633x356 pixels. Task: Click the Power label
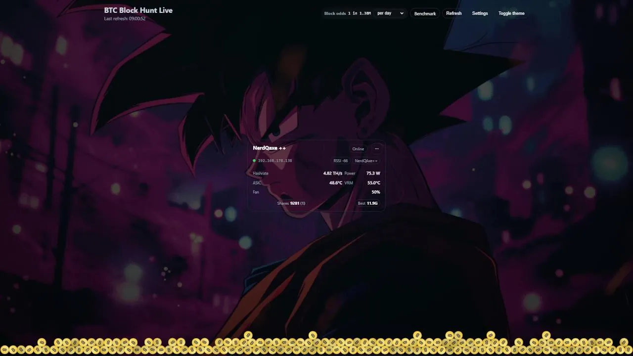(x=350, y=174)
